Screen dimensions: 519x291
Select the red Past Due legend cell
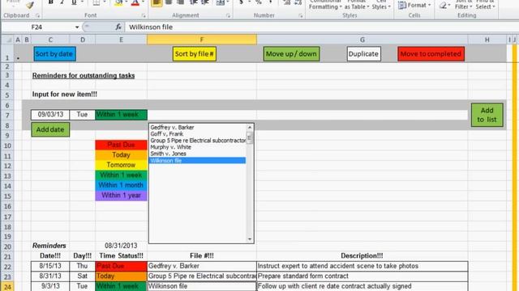121,145
